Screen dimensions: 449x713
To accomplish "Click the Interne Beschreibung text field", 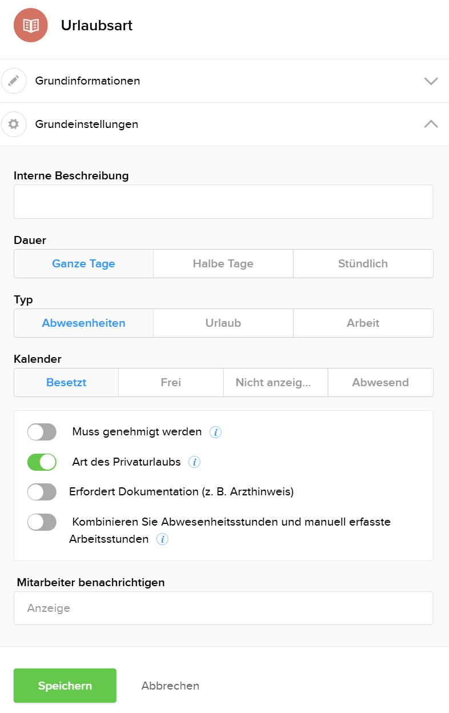I will click(223, 201).
